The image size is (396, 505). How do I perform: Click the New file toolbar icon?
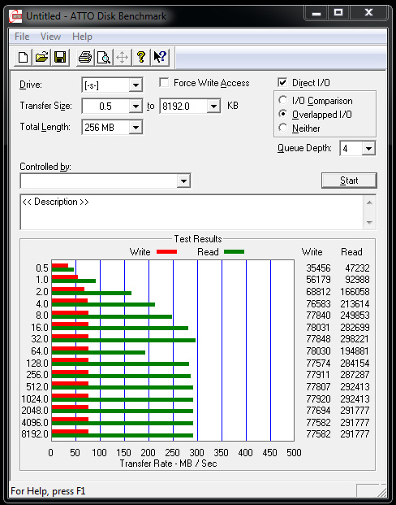click(24, 58)
